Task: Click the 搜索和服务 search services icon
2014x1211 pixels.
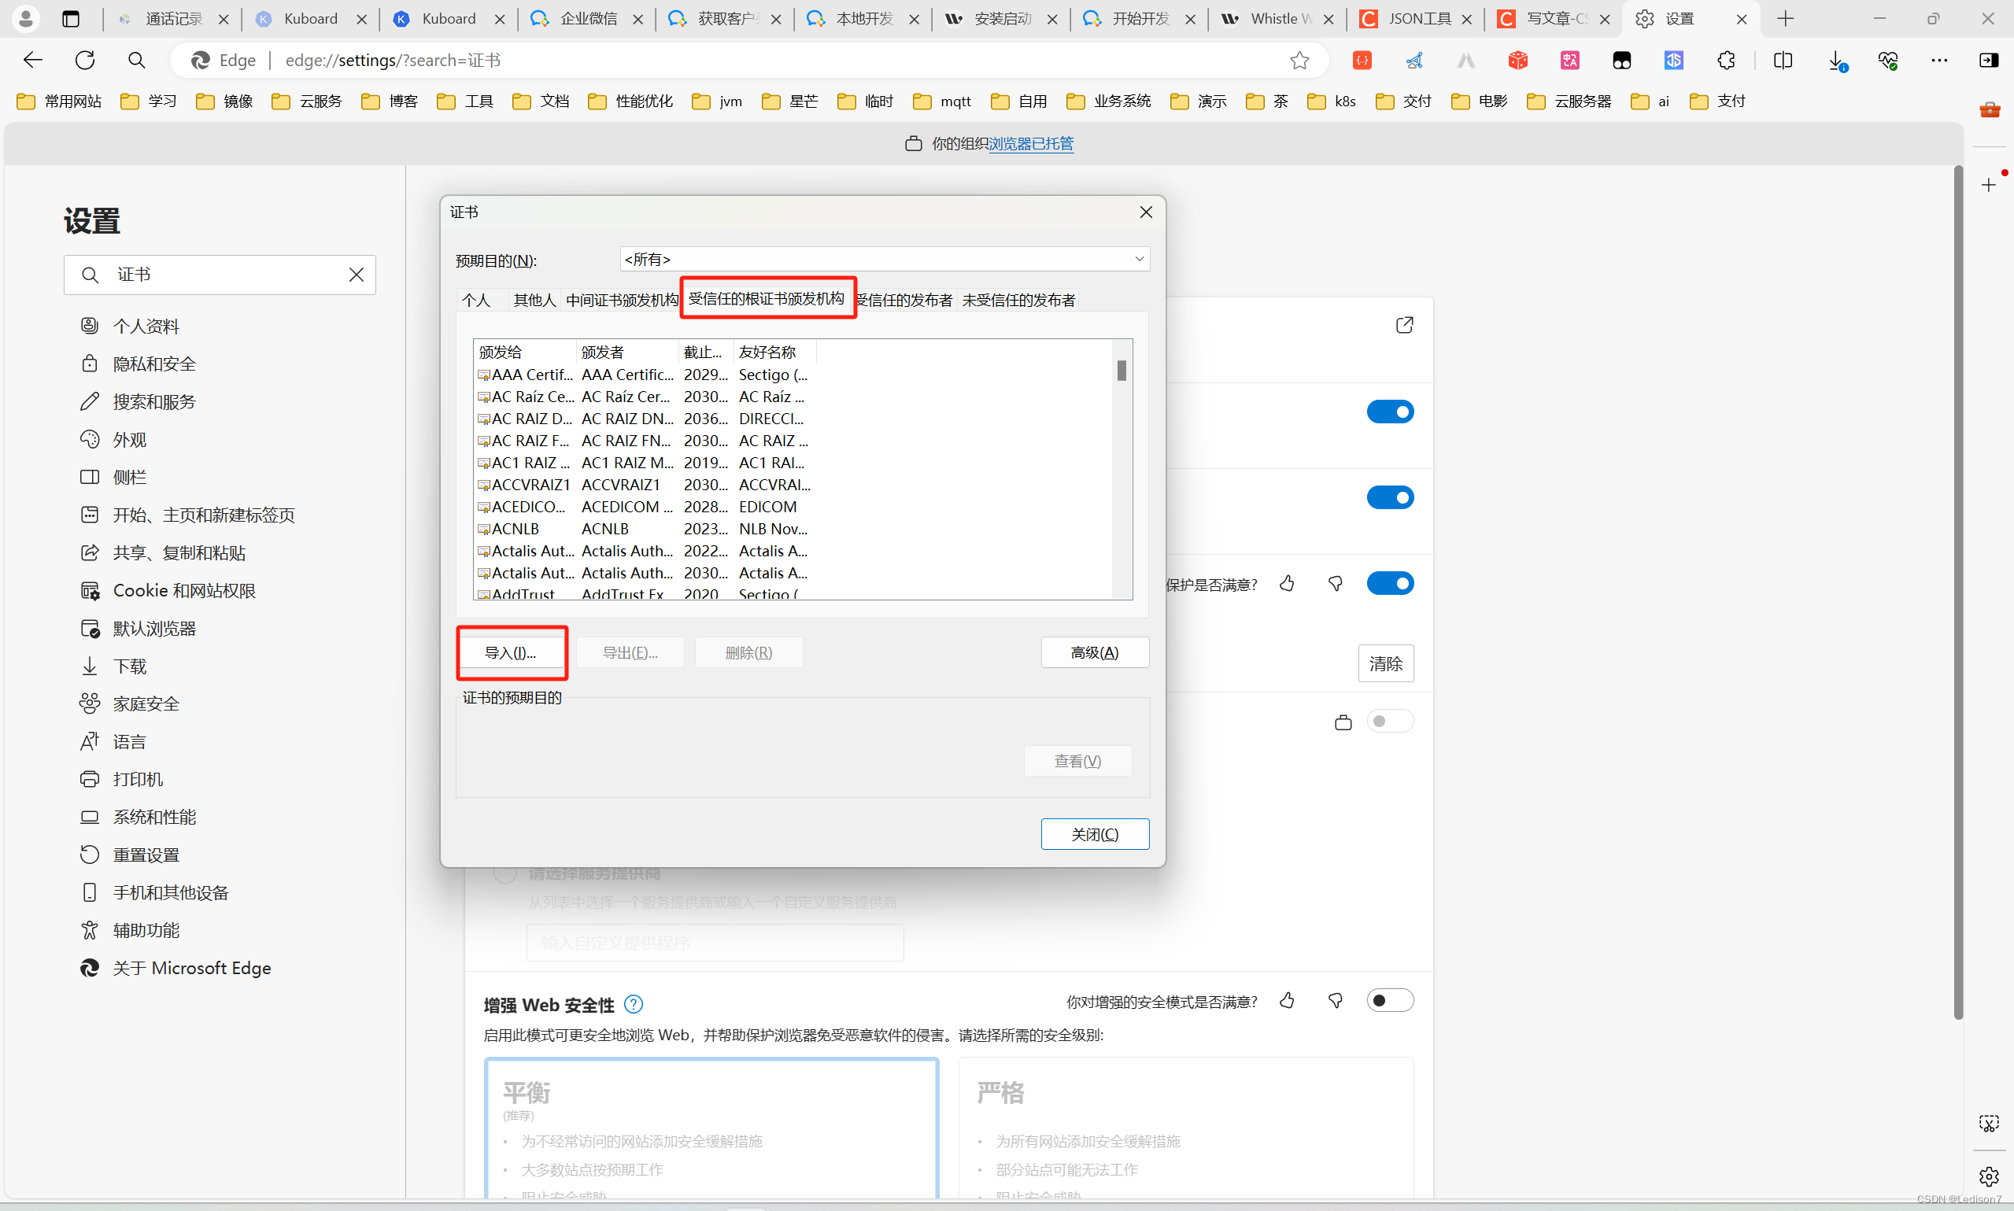Action: click(91, 400)
